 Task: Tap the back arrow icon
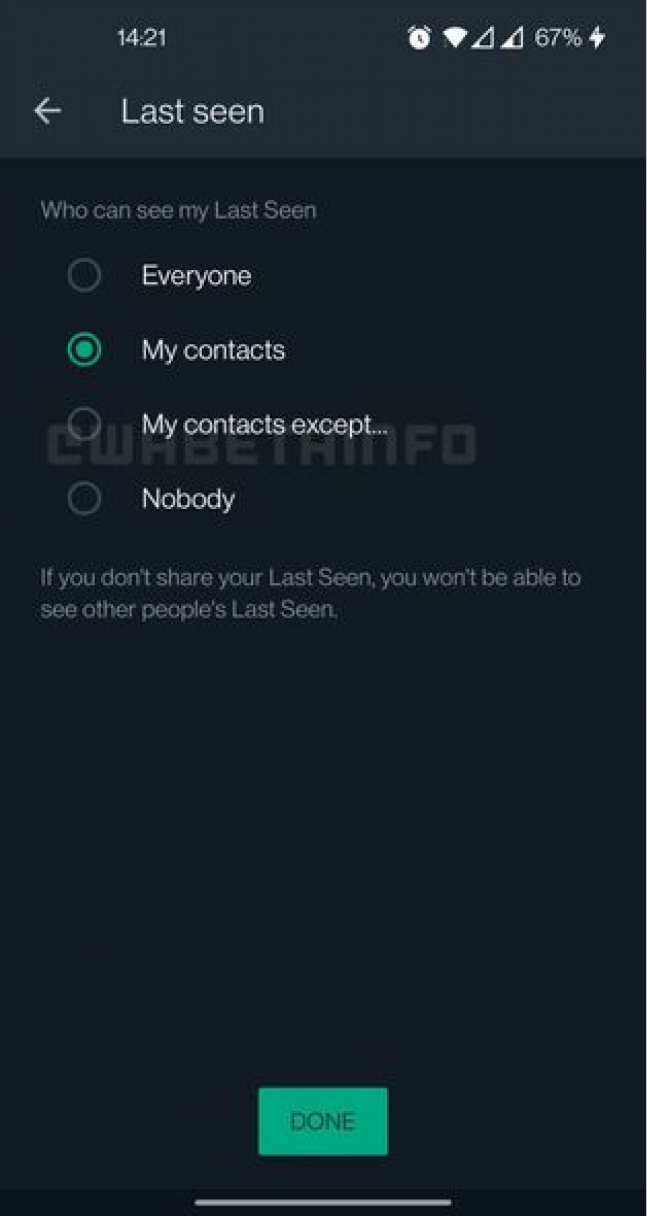(48, 111)
